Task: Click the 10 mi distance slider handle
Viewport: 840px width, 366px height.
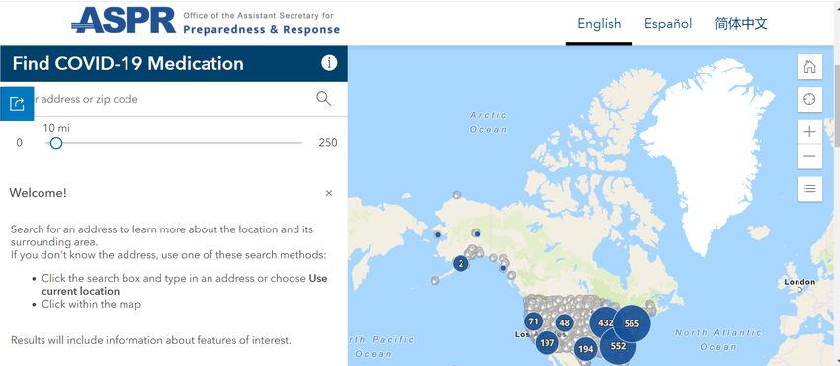Action: pyautogui.click(x=56, y=143)
